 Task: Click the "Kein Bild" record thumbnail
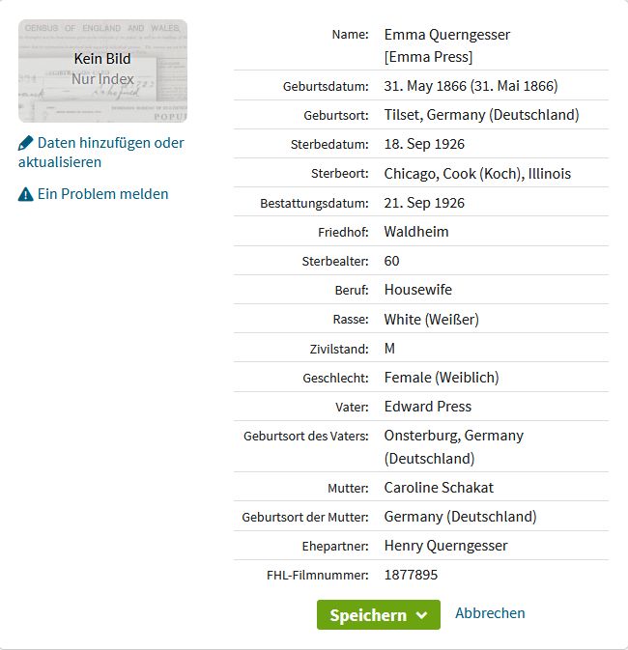coord(102,71)
